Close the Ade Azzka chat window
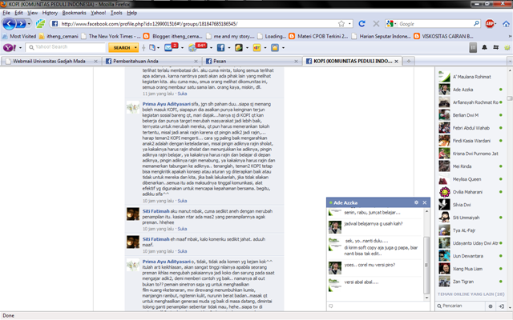The width and height of the screenshot is (513, 320). click(x=425, y=202)
